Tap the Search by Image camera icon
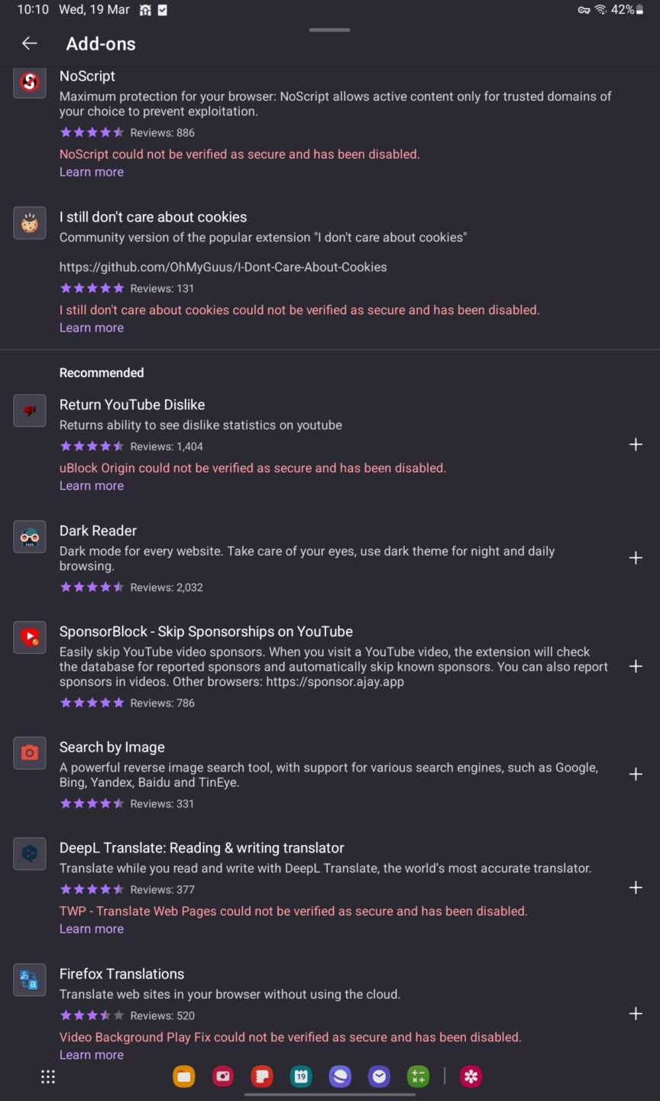 (30, 753)
